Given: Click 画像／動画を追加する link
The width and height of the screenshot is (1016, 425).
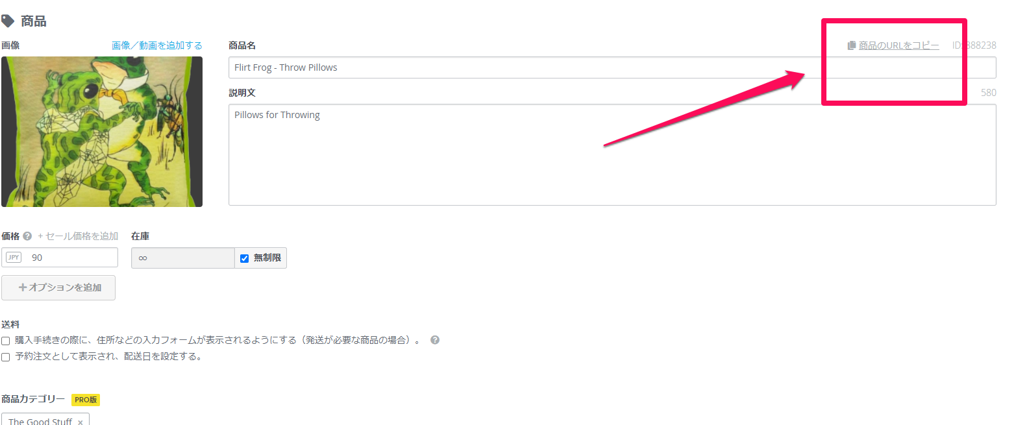Looking at the screenshot, I should (157, 45).
